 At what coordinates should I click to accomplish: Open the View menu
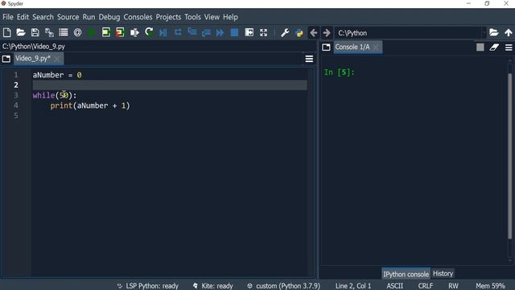212,17
